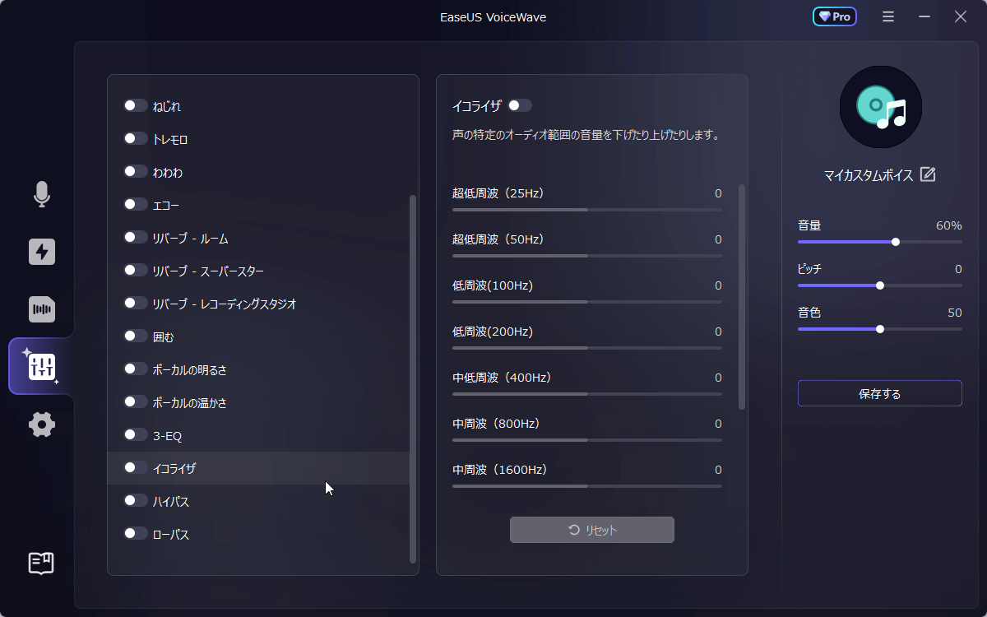987x617 pixels.
Task: Select the 3-EQ effect entry
Action: pyautogui.click(x=168, y=435)
